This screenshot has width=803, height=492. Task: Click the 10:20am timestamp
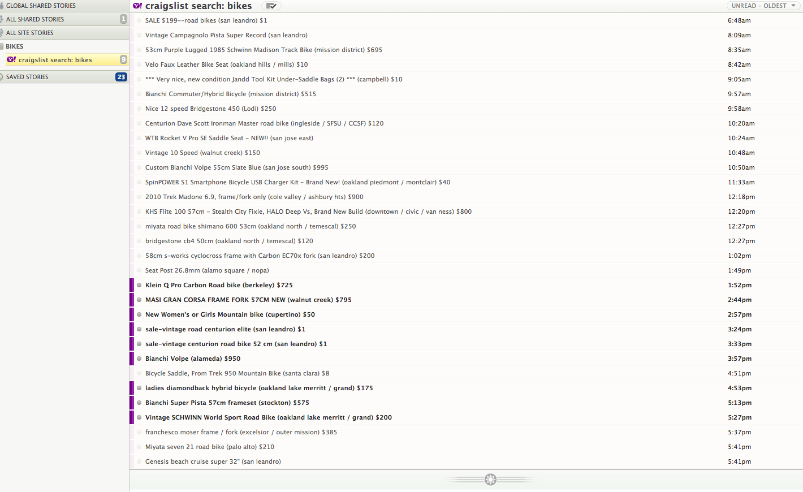(x=741, y=123)
